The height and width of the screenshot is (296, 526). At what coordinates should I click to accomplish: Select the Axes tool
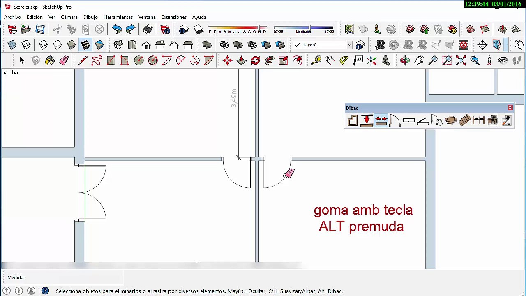(x=372, y=60)
